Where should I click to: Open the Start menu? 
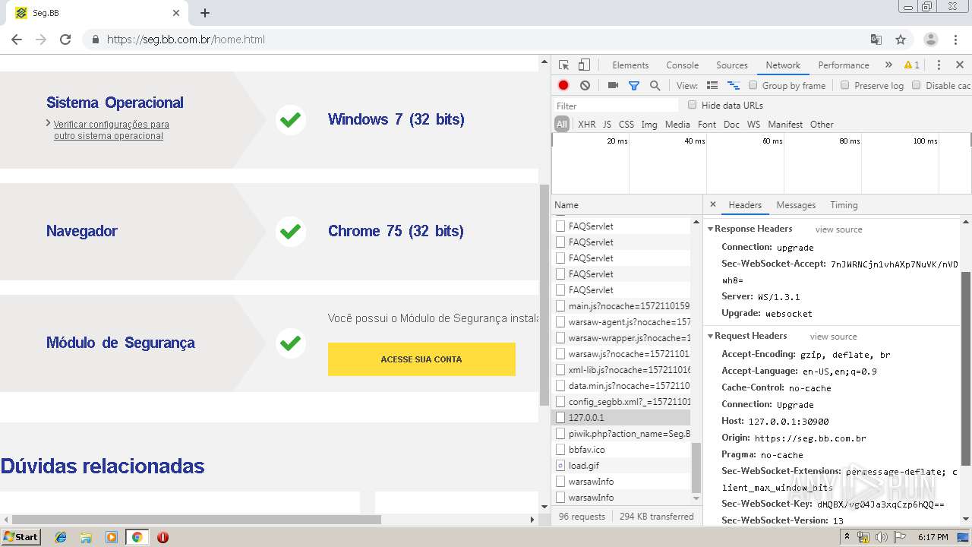point(21,537)
